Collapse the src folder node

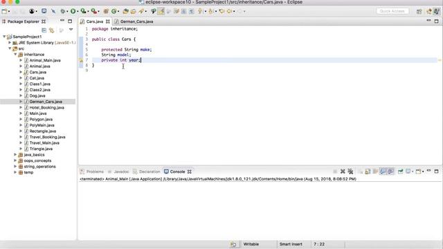pyautogui.click(x=10, y=48)
